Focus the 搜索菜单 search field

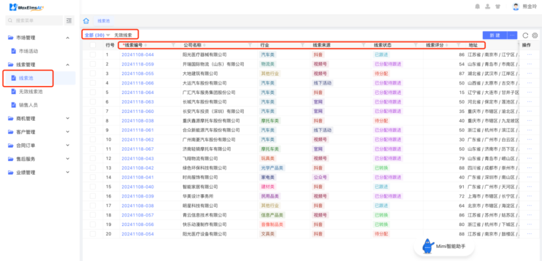click(34, 21)
